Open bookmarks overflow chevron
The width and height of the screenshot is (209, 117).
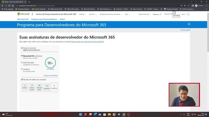tap(206, 9)
